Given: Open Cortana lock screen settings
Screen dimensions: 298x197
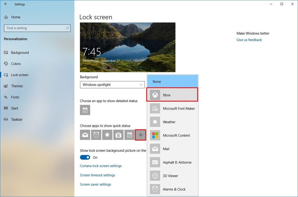Looking at the screenshot, I should coord(101,166).
